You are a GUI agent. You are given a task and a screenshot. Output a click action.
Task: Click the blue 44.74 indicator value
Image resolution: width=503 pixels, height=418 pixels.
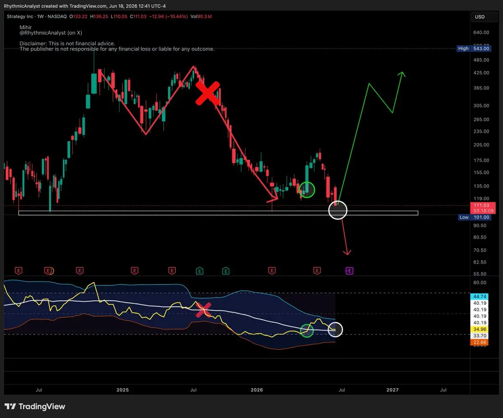pos(480,296)
